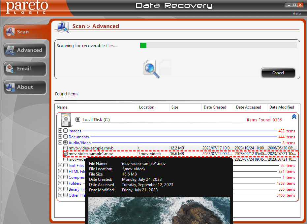
Task: Check the Documents category checkbox
Action: 65,137
